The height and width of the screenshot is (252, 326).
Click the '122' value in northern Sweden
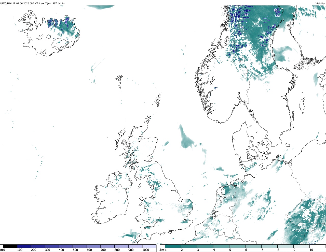point(277,16)
